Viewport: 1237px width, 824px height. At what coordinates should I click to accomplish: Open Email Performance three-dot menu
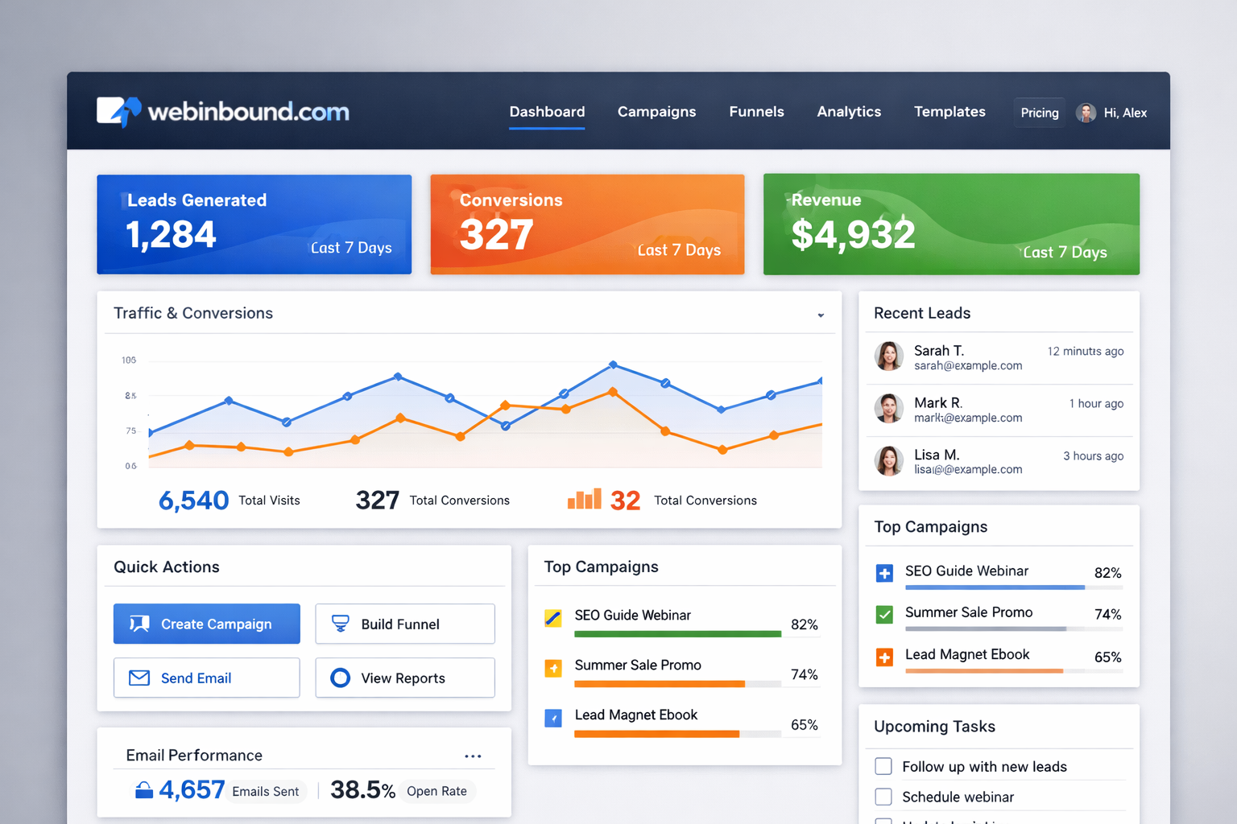pos(473,756)
